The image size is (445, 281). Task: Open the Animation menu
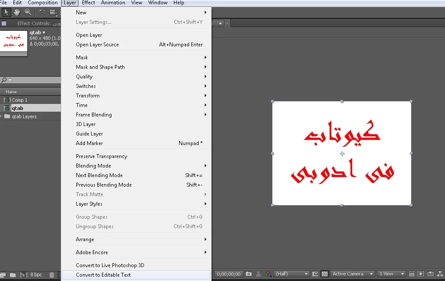113,3
